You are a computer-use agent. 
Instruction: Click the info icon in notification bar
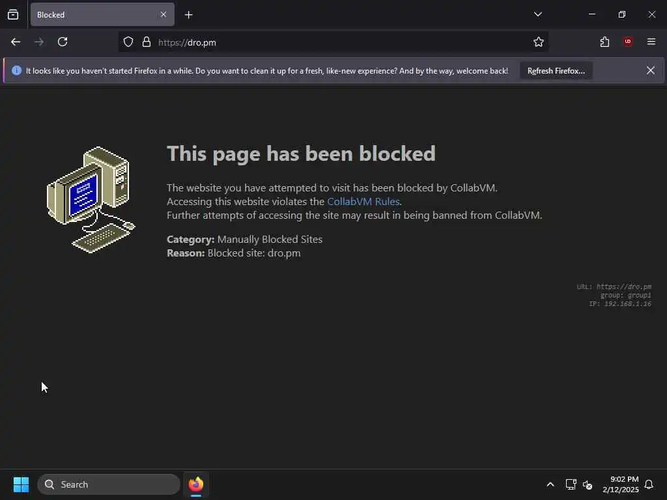click(x=16, y=70)
